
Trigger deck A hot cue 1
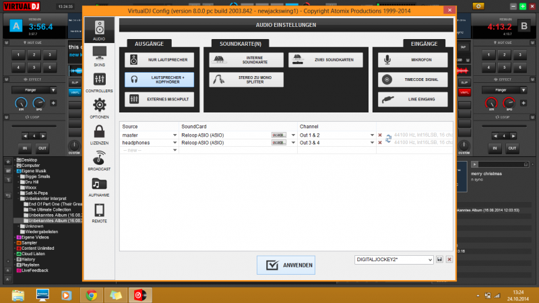[19, 55]
